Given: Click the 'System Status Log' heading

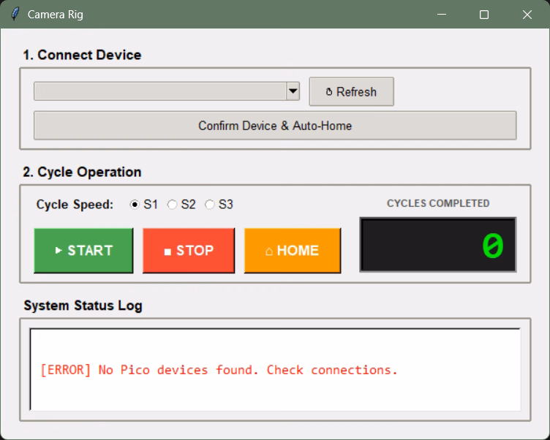Looking at the screenshot, I should coord(83,306).
